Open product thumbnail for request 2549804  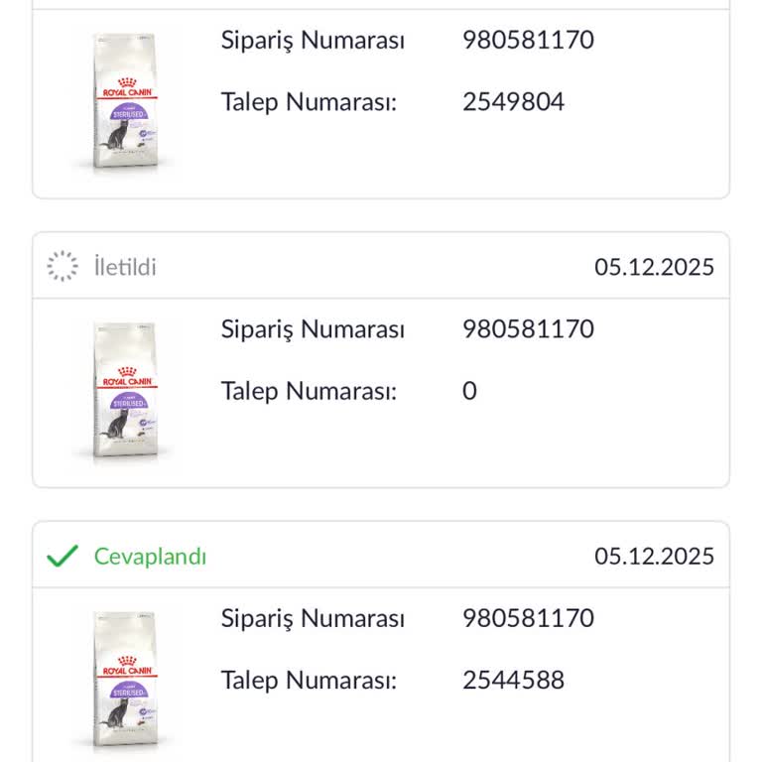click(x=125, y=101)
